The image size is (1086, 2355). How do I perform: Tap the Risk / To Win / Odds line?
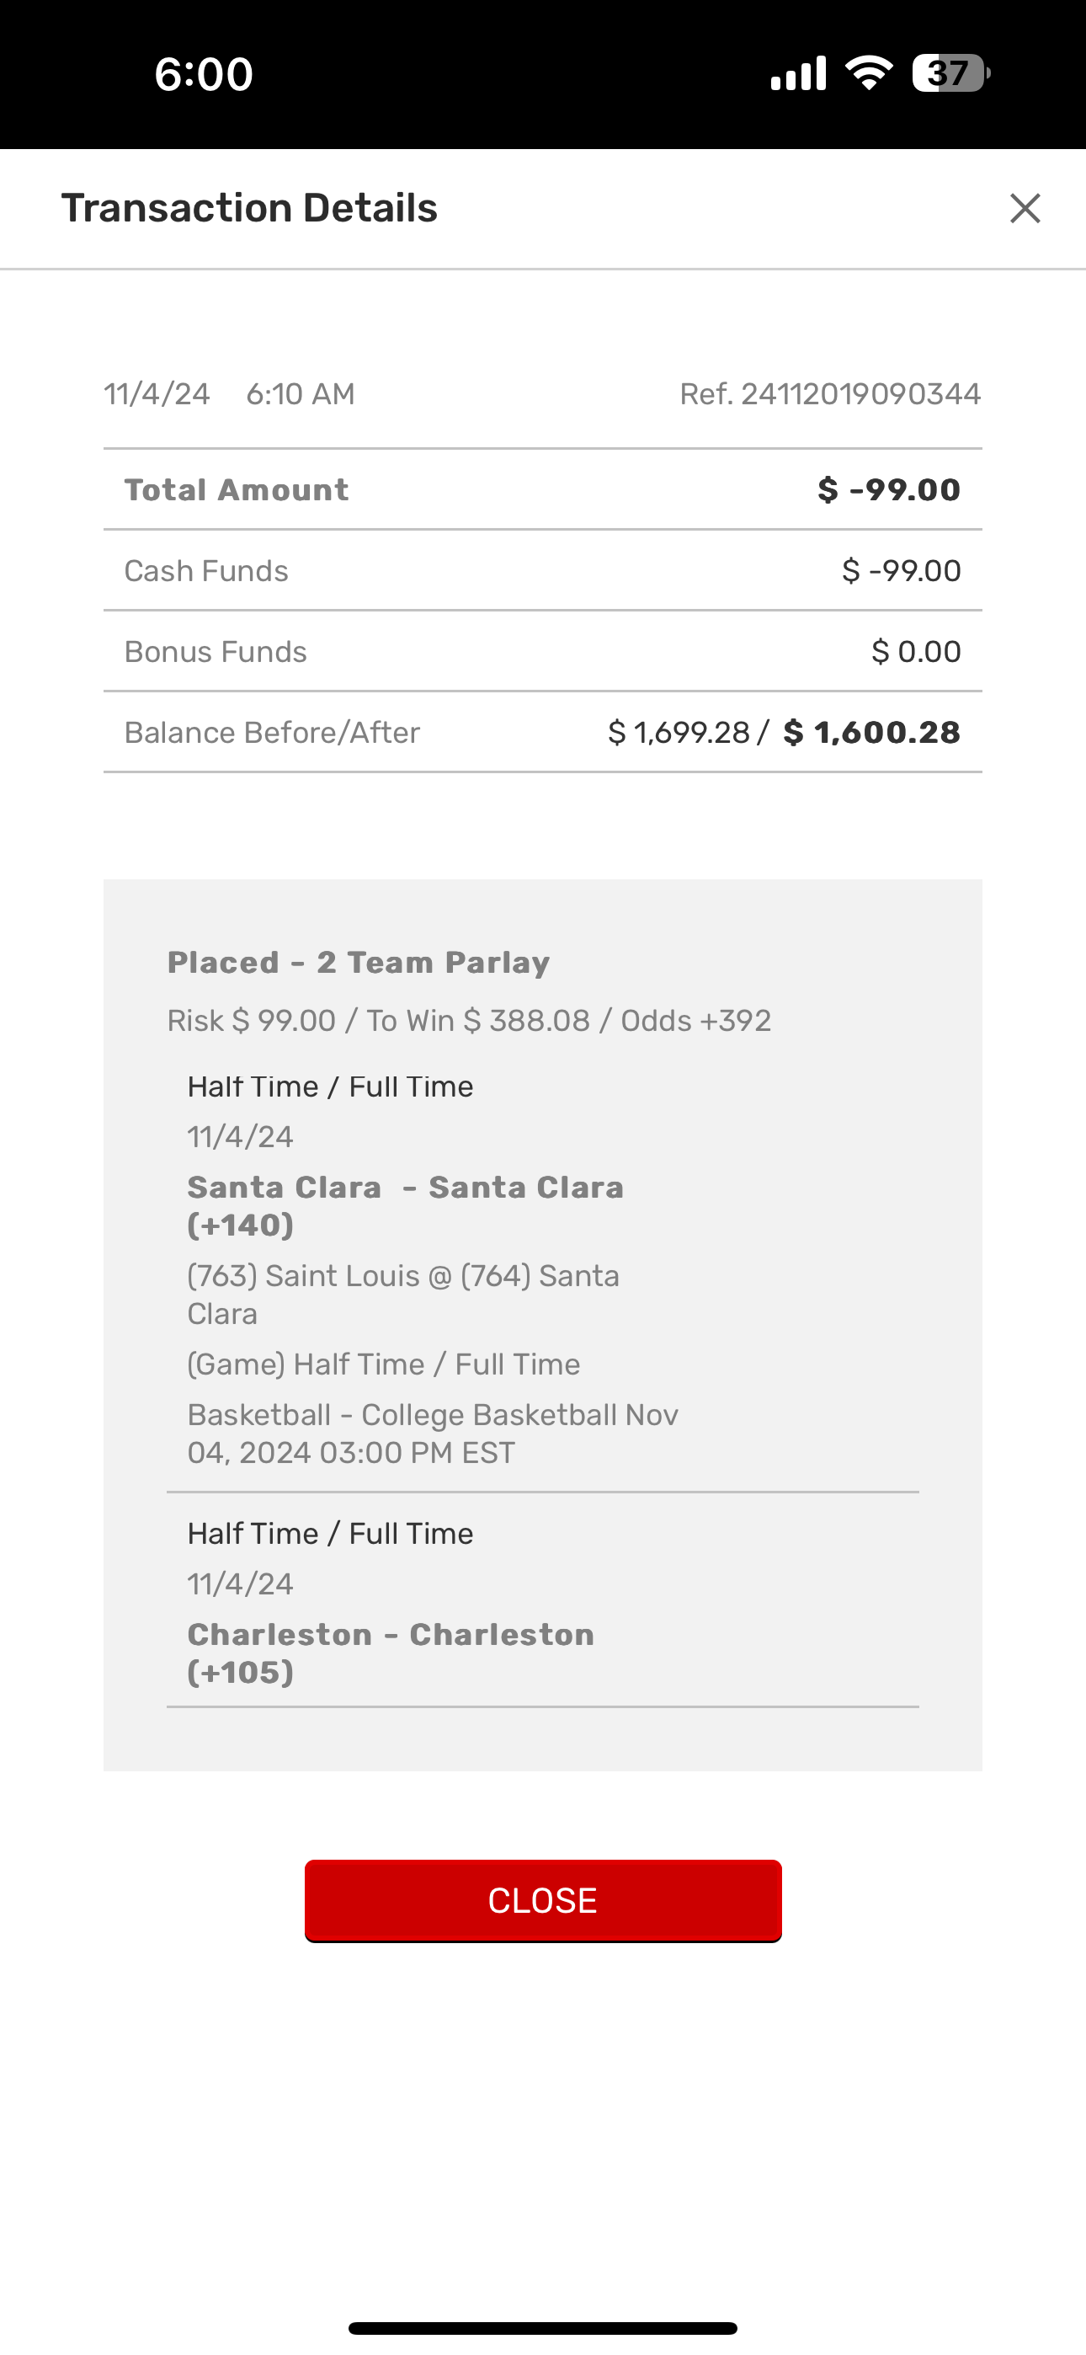tap(469, 1020)
